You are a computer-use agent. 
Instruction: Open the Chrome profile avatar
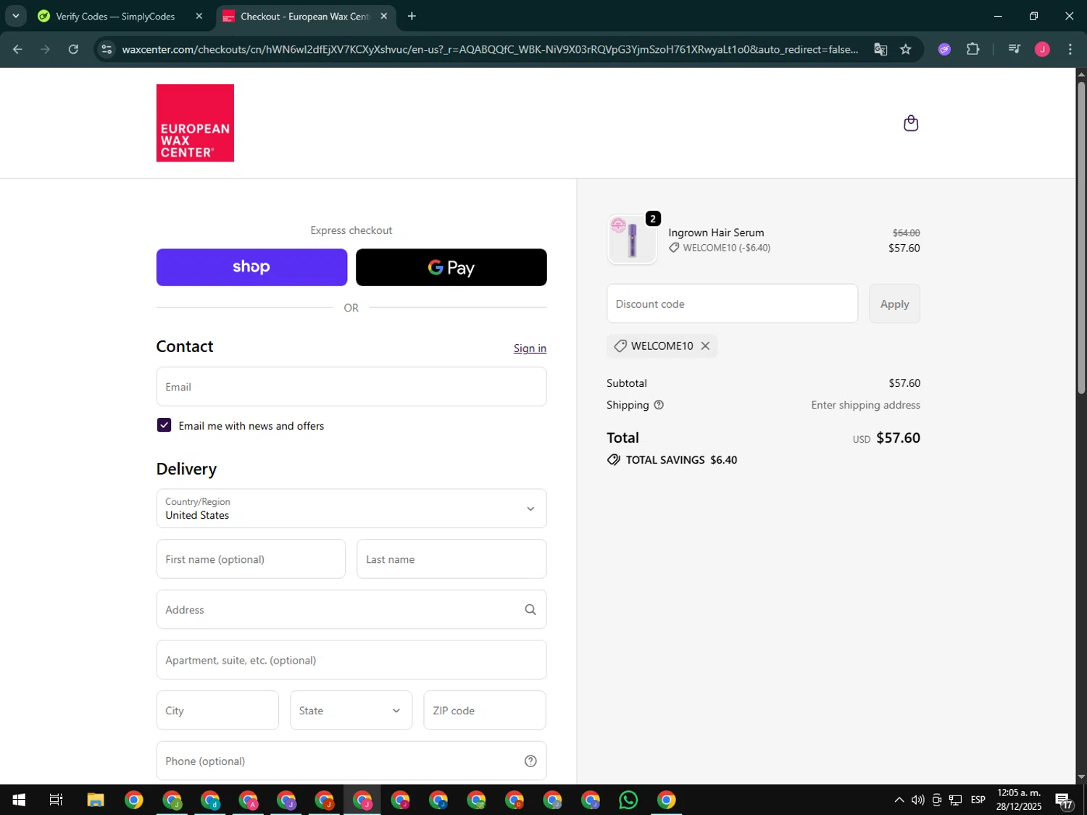(1042, 49)
